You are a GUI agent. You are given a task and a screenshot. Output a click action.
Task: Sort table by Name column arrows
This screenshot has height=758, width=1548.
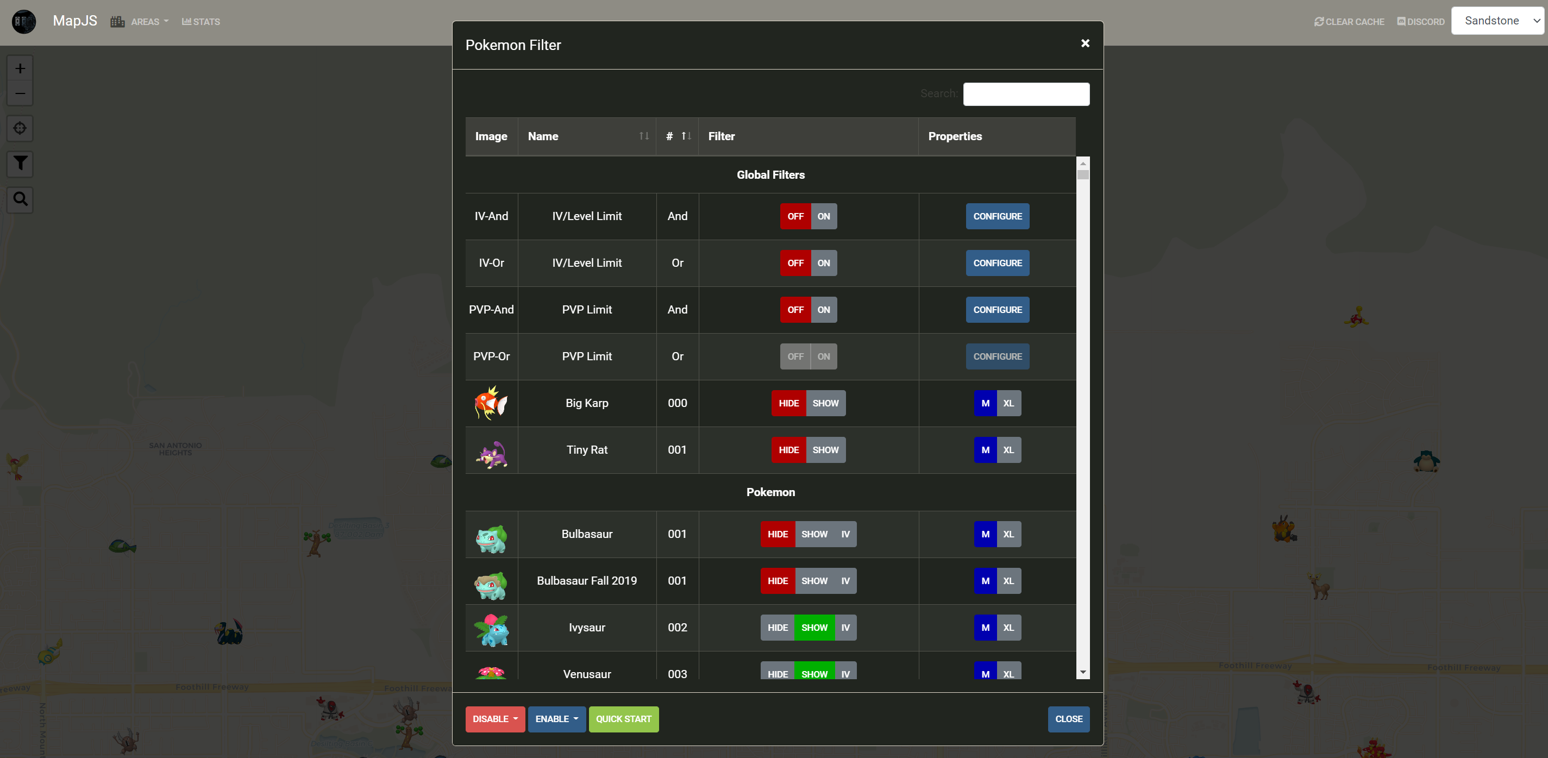tap(644, 136)
